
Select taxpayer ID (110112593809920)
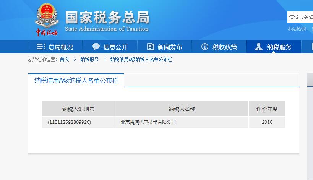coord(69,122)
